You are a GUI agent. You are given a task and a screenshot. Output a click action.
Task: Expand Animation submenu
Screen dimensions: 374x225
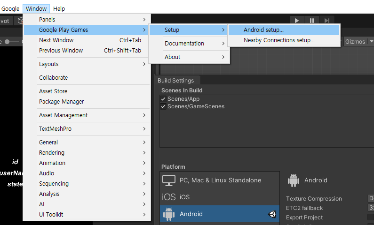[87, 163]
